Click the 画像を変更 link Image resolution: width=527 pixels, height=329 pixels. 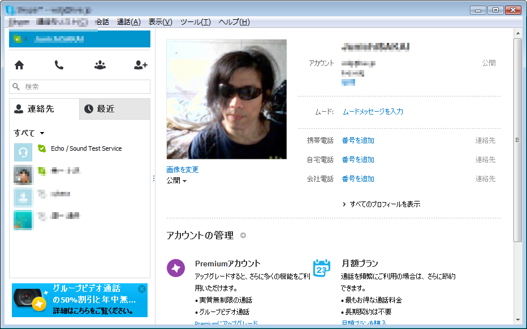[x=183, y=169]
